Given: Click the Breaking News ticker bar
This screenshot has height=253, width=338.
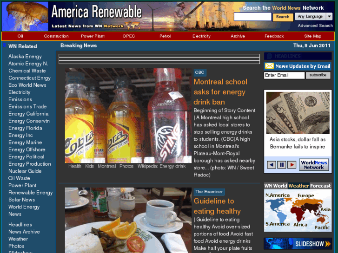Looking at the screenshot, I should click(x=159, y=59).
